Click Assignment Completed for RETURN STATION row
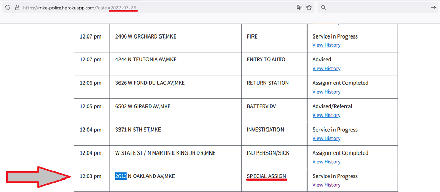Screen dimensions: 440x192 (x=340, y=83)
